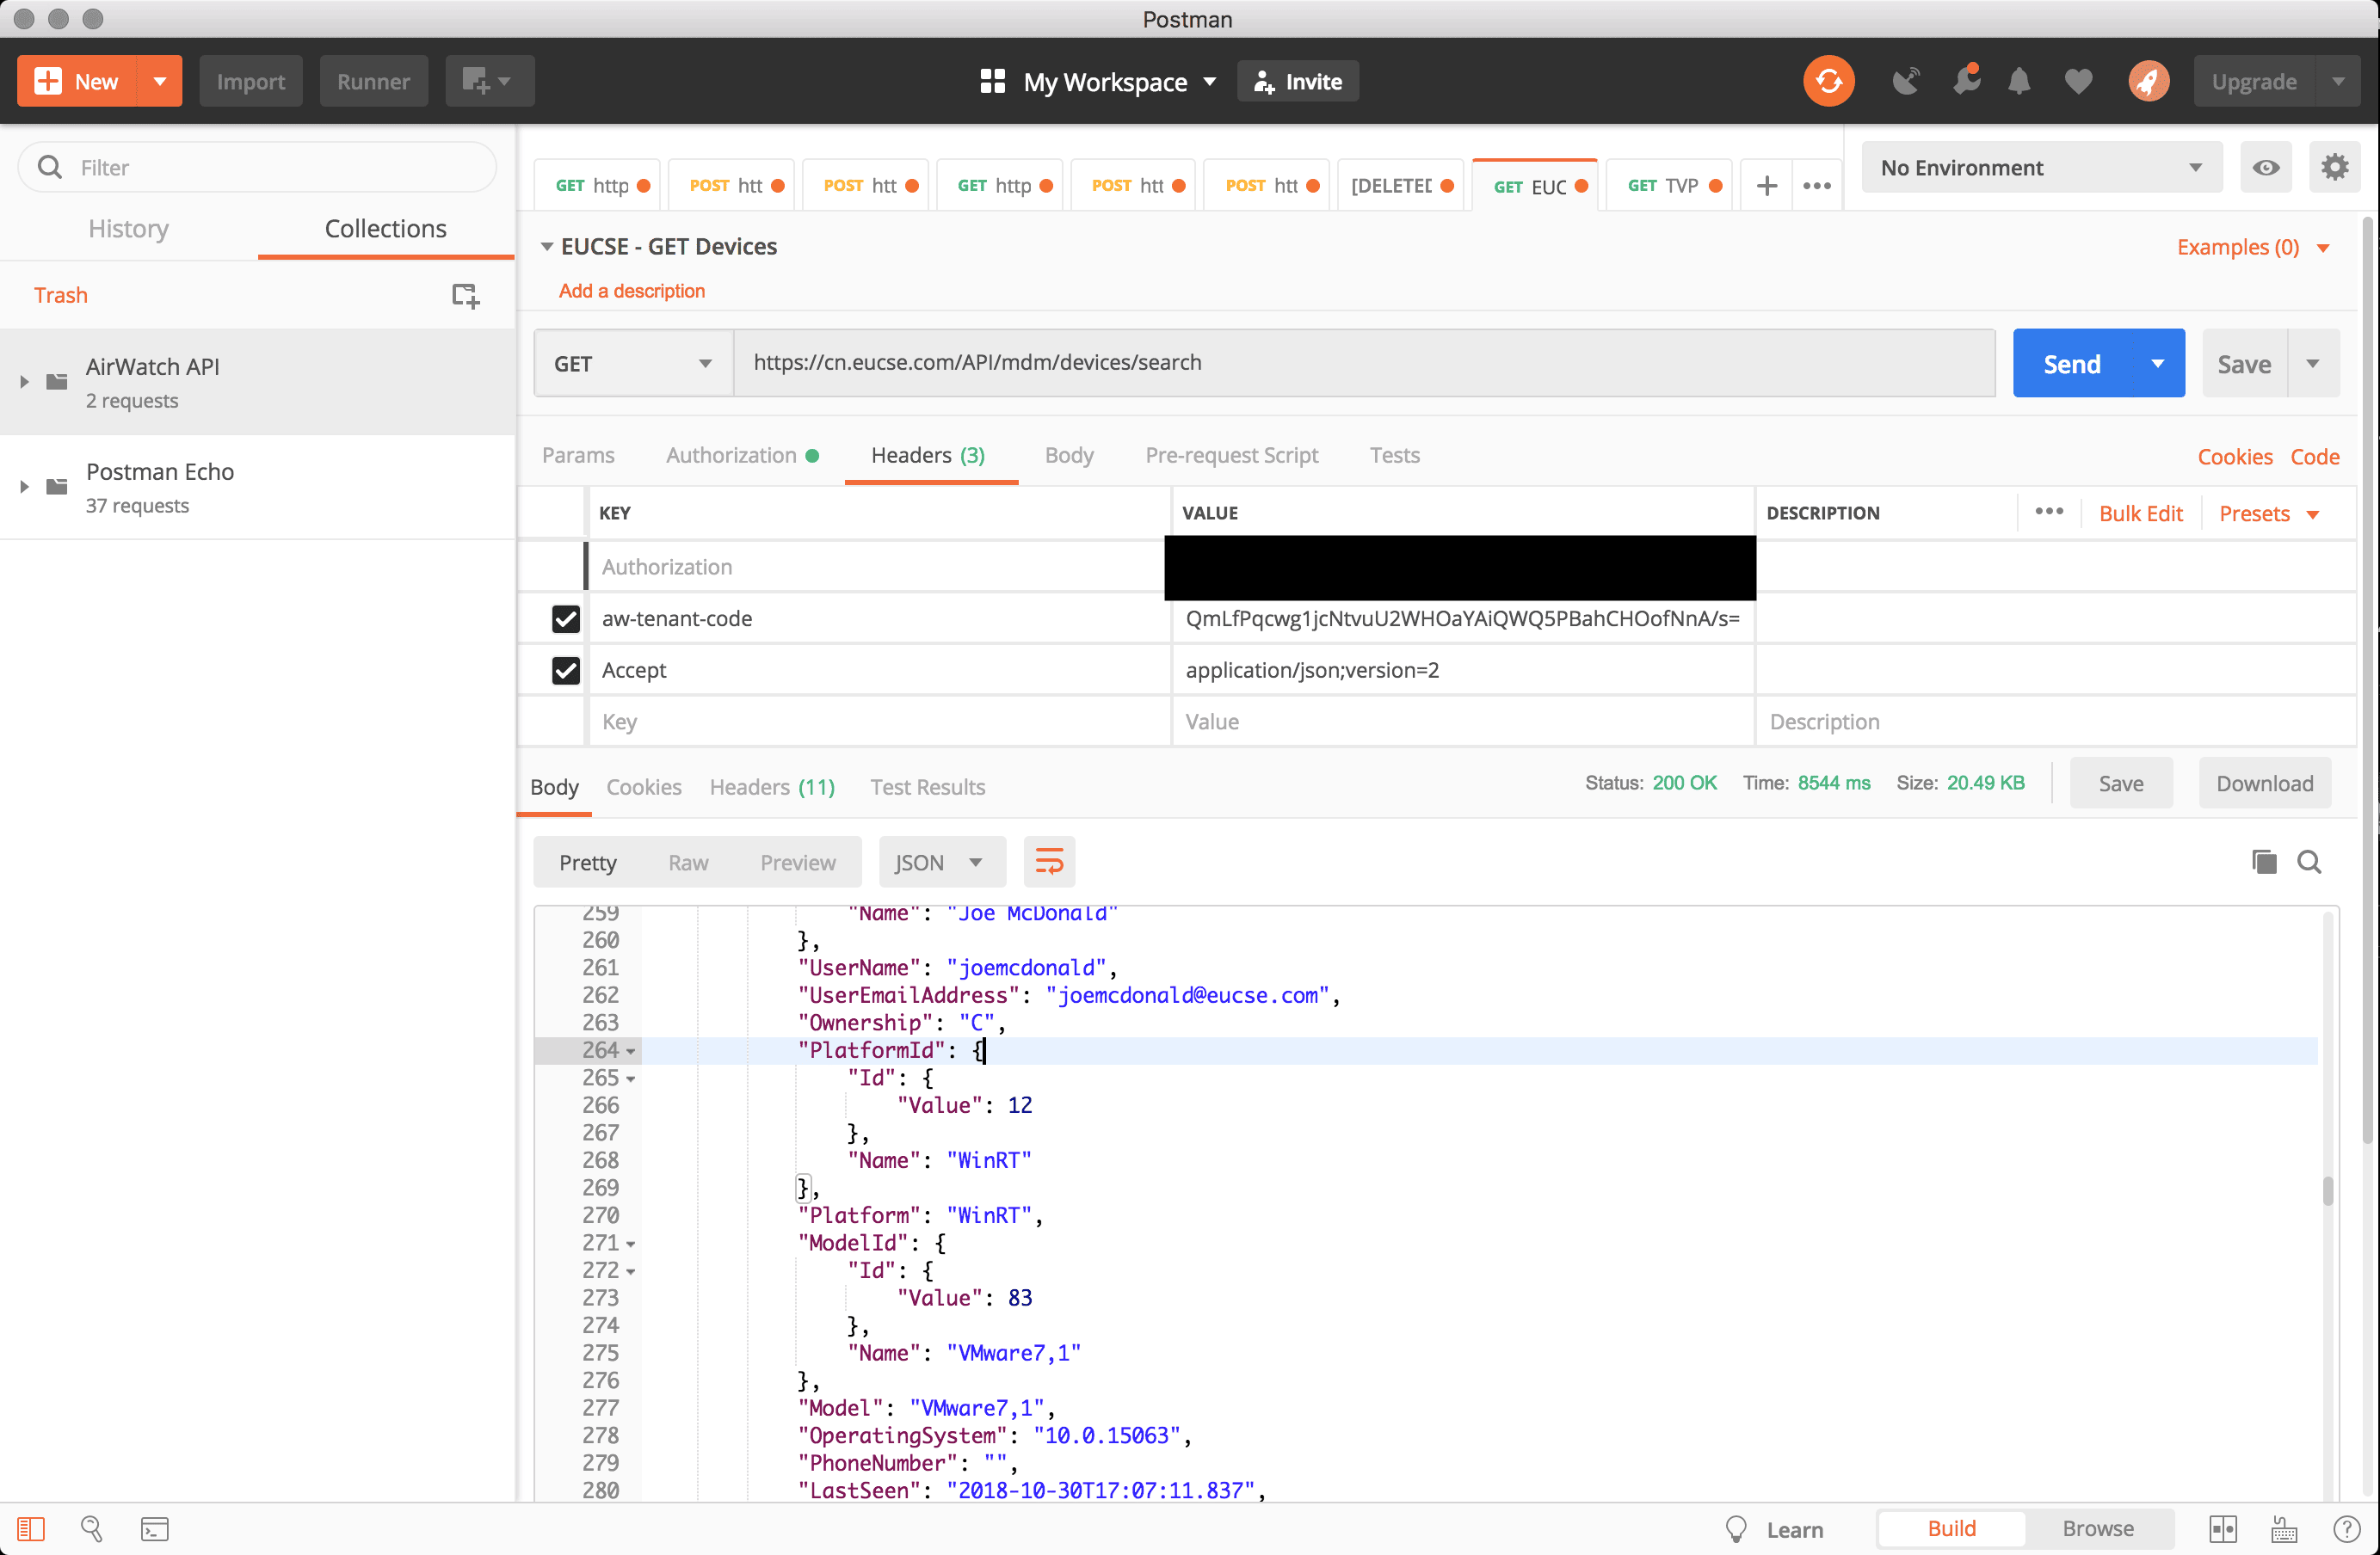Open headers table column options ellipsis
The image size is (2380, 1555).
[x=2049, y=512]
